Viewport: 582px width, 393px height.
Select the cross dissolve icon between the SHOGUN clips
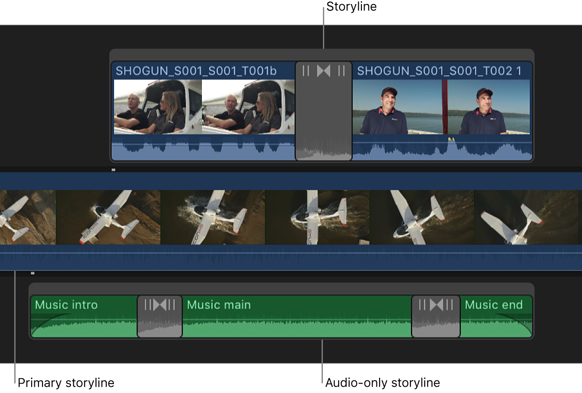323,70
